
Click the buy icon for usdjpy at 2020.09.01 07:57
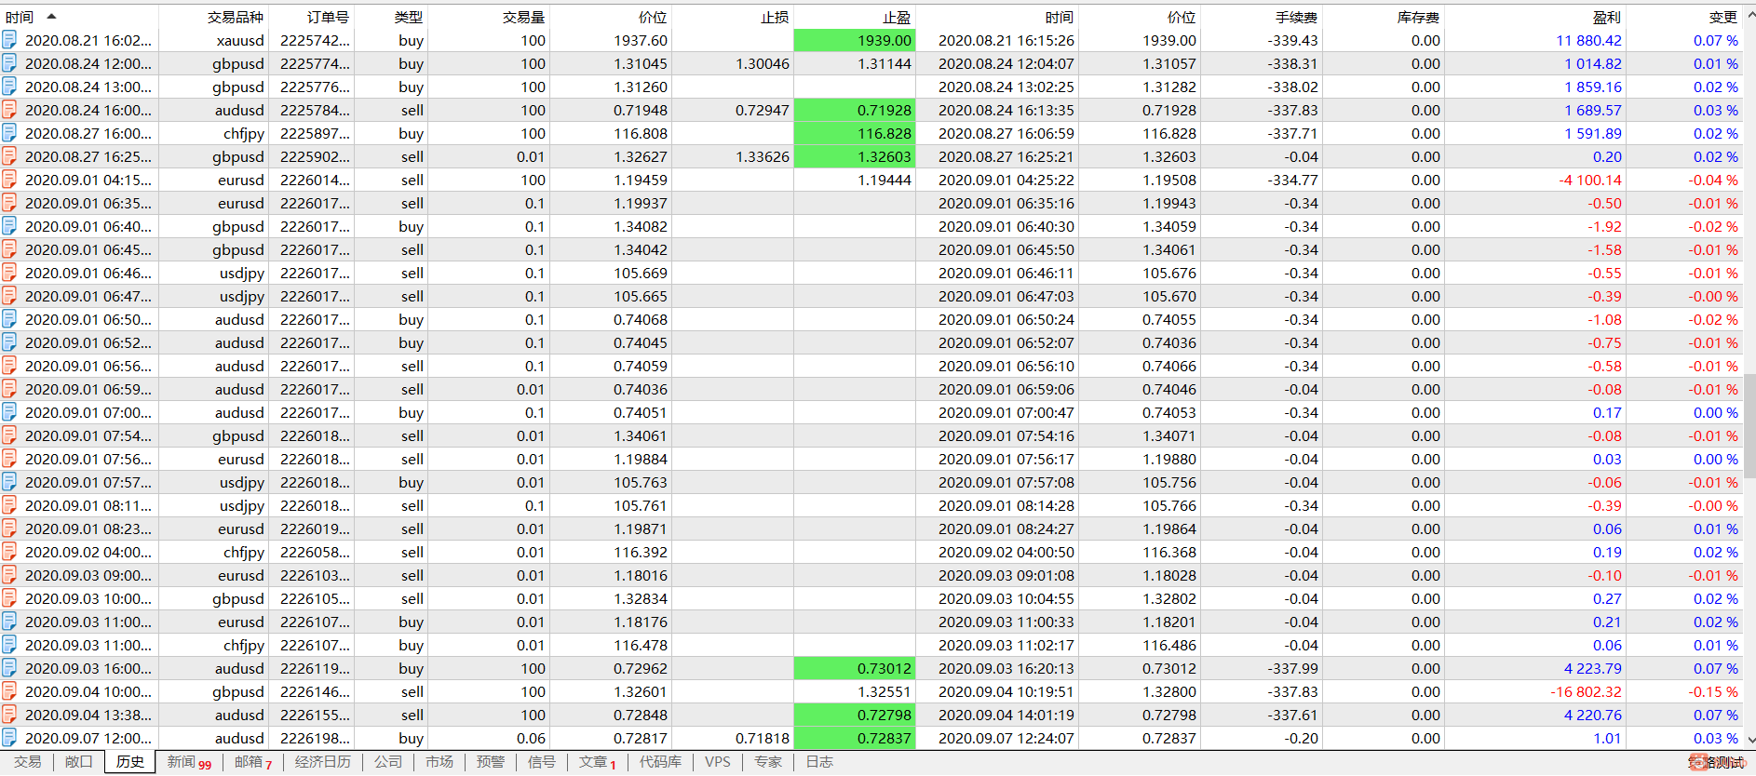click(x=9, y=482)
